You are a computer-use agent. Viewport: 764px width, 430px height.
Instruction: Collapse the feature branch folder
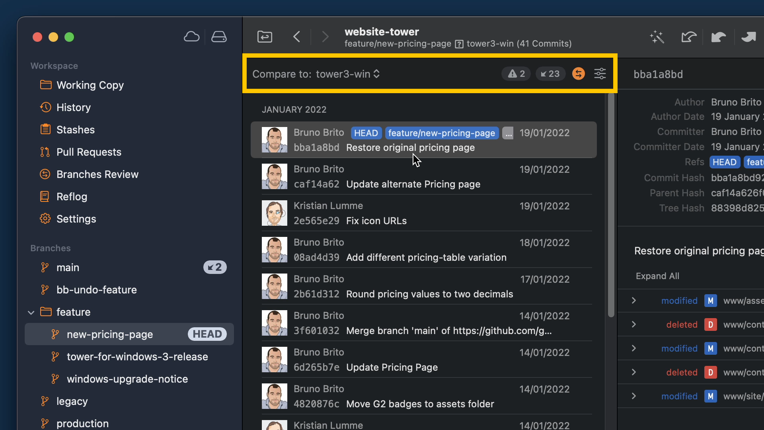coord(31,313)
